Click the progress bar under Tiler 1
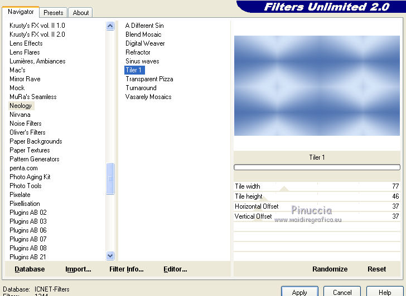Viewport: 406px width, 296px height. [x=317, y=167]
